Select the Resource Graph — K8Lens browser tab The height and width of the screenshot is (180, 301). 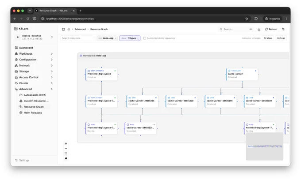(x=55, y=11)
